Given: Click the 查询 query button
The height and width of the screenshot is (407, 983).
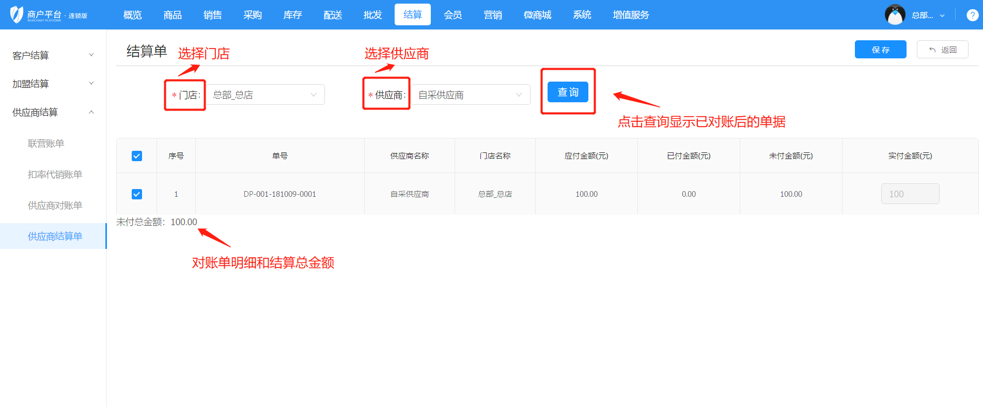Looking at the screenshot, I should pos(568,92).
